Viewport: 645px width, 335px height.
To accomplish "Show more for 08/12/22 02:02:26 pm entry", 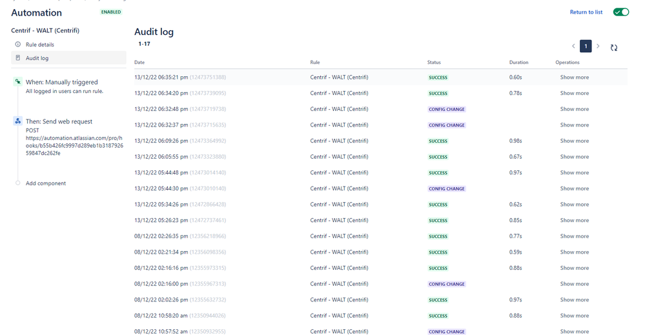I will (574, 299).
